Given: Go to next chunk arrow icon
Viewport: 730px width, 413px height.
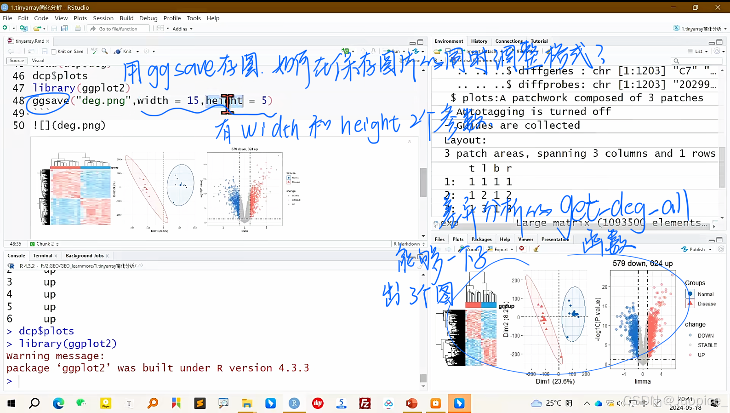Looking at the screenshot, I should [x=373, y=51].
